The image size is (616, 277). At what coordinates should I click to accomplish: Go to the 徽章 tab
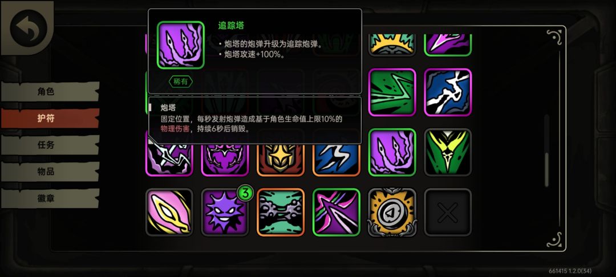(50, 198)
